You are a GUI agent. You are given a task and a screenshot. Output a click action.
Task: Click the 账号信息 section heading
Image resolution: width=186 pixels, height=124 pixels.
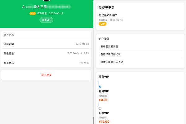[9, 35]
